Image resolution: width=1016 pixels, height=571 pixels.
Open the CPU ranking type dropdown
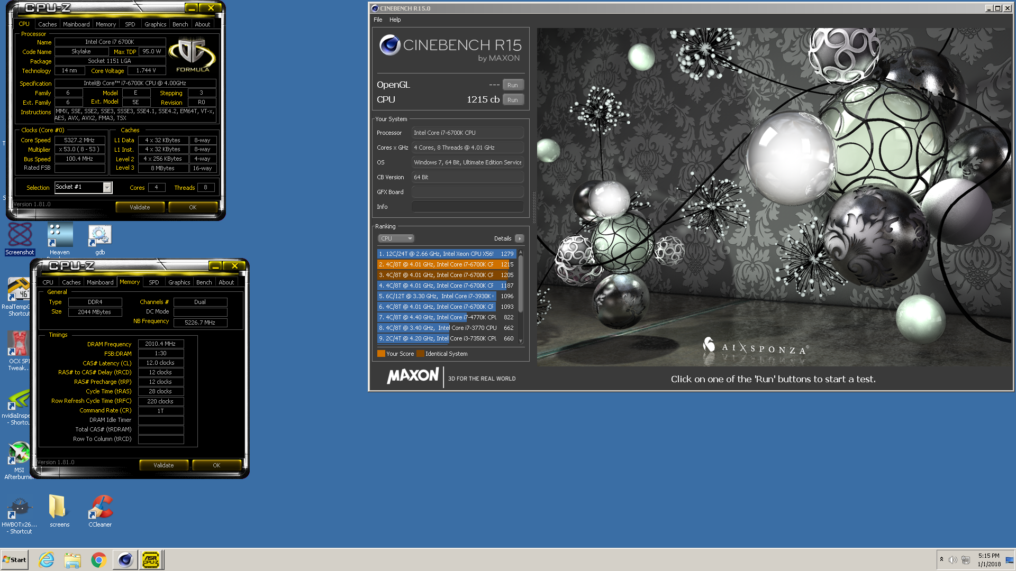pos(396,238)
